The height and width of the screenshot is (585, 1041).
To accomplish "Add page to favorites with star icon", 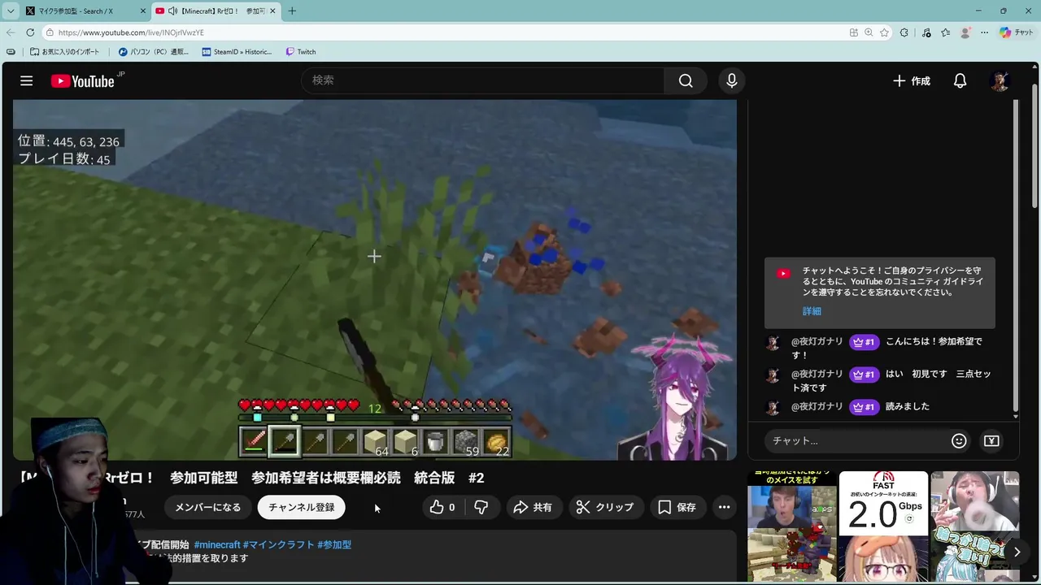I will pos(884,32).
